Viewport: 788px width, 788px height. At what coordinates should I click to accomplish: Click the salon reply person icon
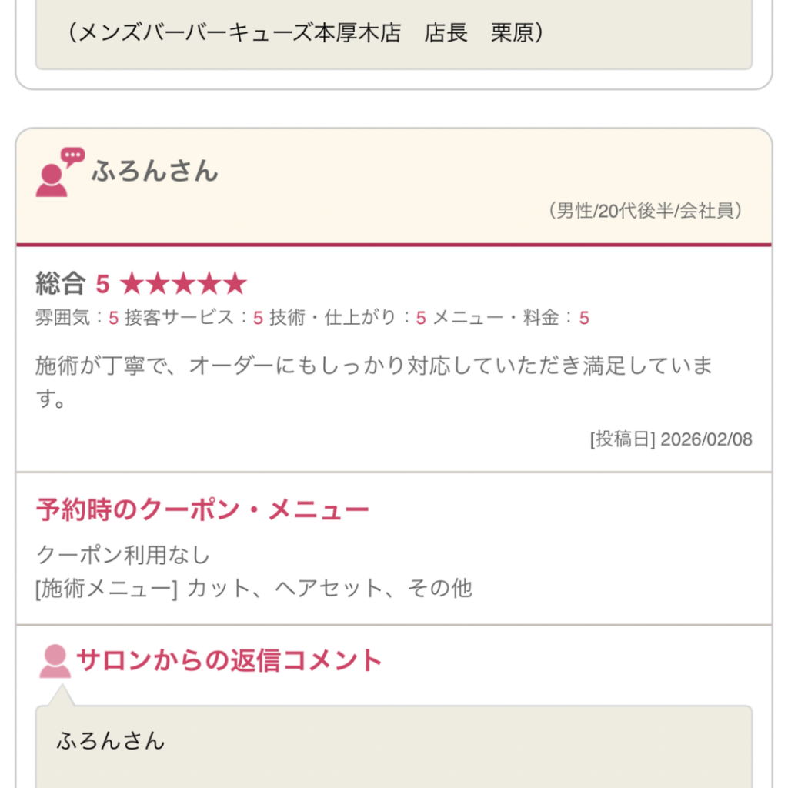click(x=55, y=661)
